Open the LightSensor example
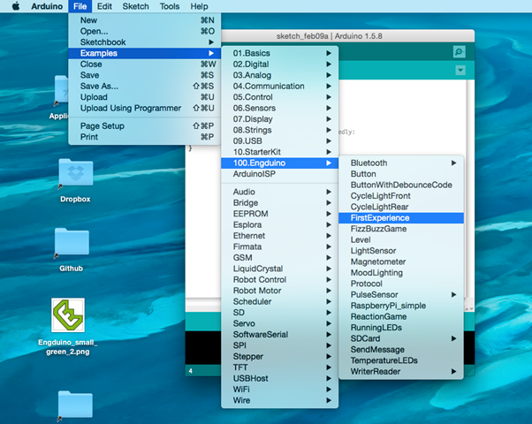 (x=401, y=251)
